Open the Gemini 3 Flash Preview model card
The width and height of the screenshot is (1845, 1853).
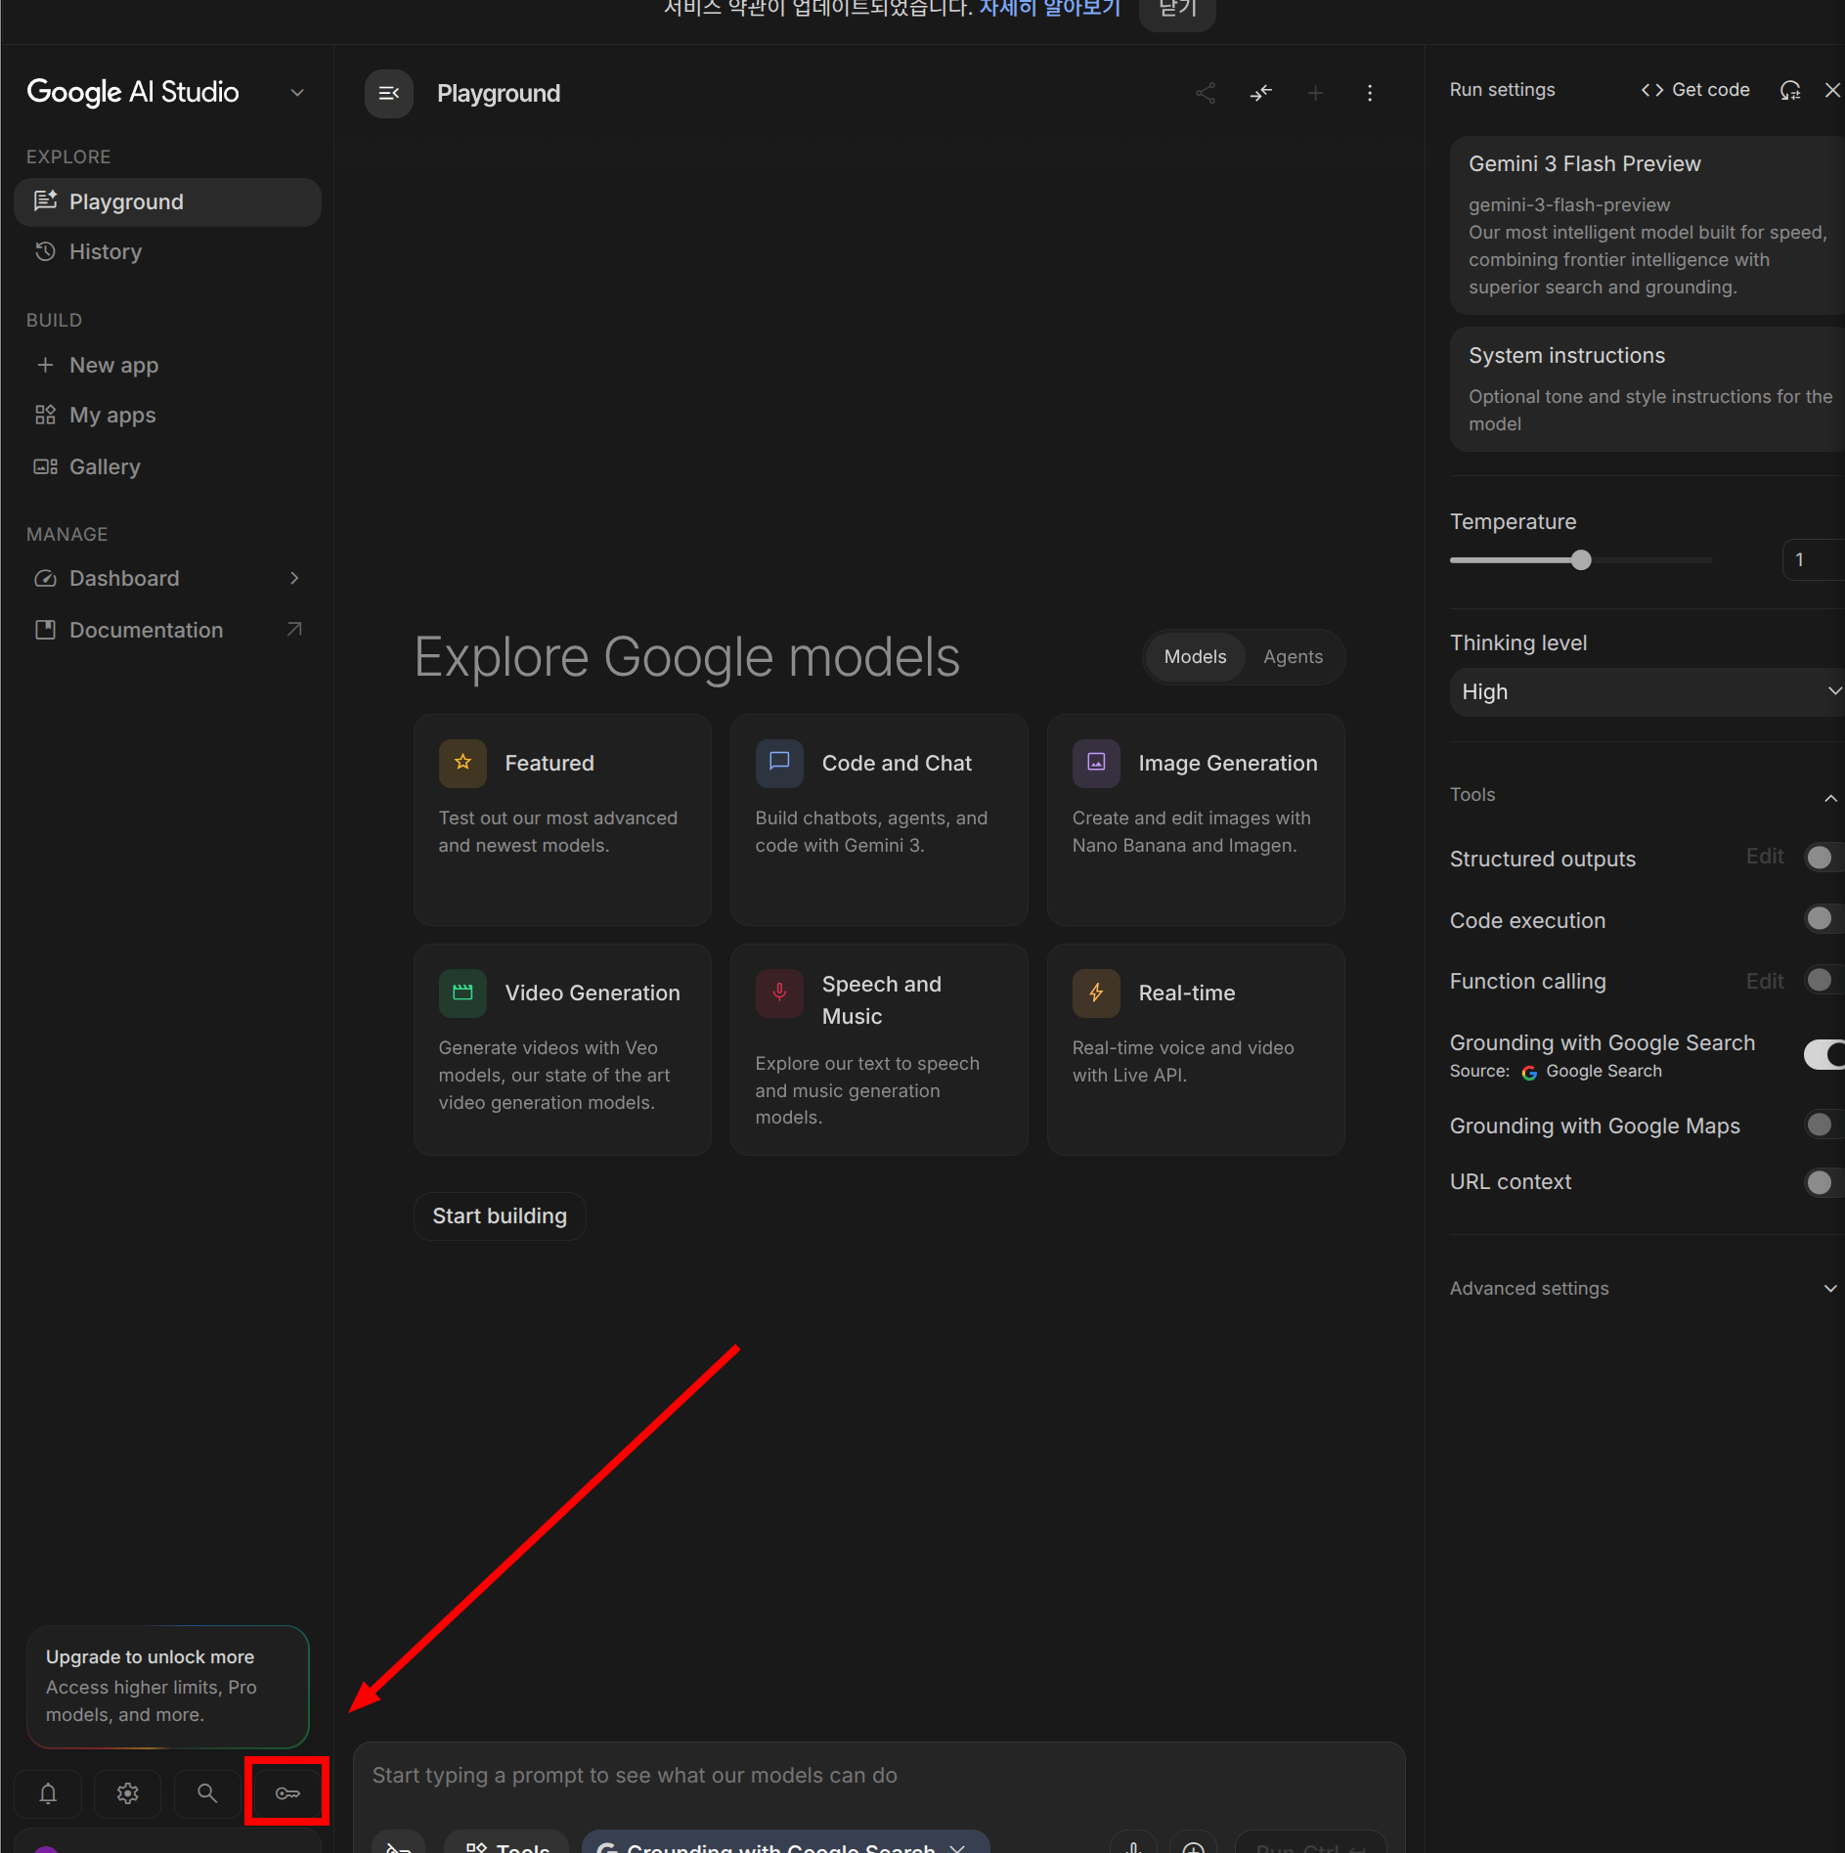(1647, 225)
